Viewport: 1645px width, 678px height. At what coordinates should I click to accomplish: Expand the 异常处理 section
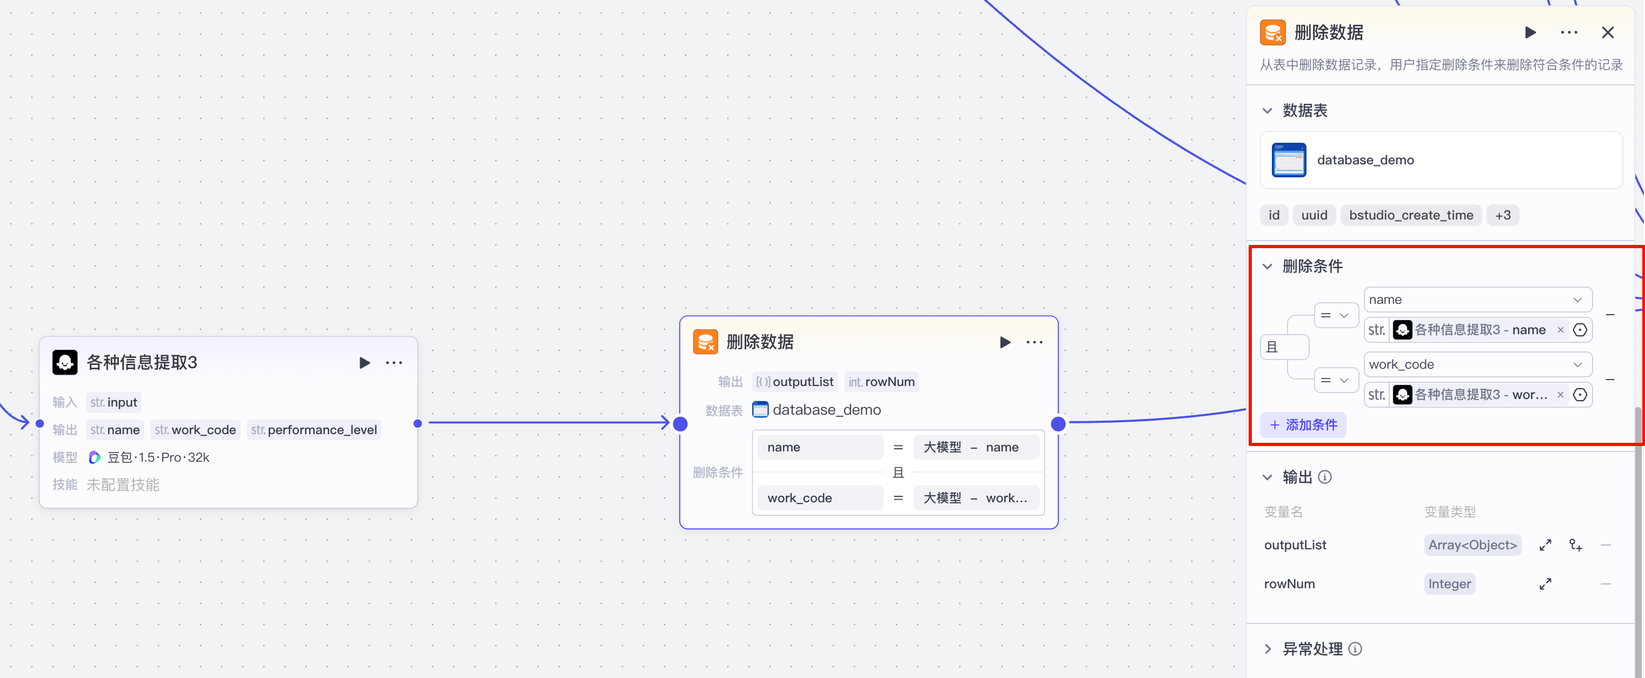1268,649
